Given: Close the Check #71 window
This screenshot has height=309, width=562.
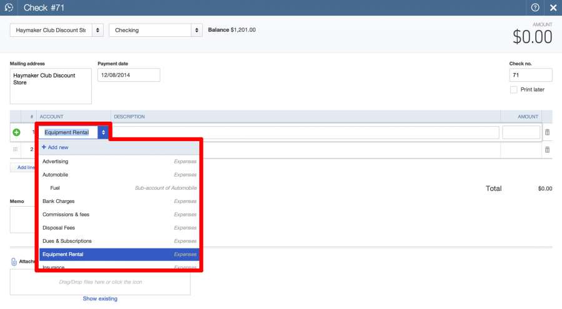Looking at the screenshot, I should (553, 7).
